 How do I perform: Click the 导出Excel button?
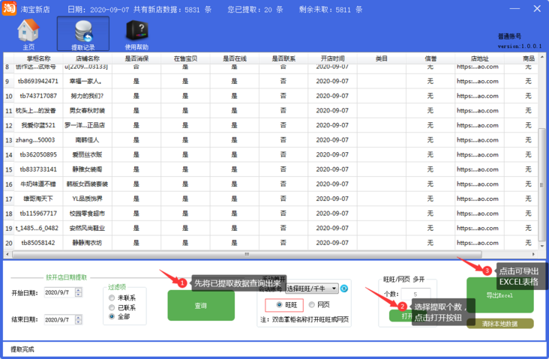click(499, 296)
